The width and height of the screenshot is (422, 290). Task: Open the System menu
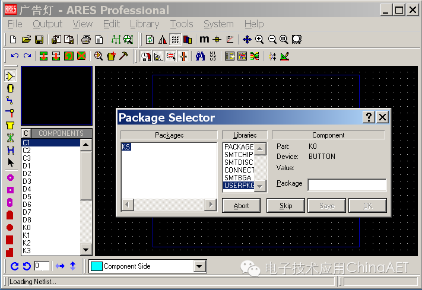218,24
